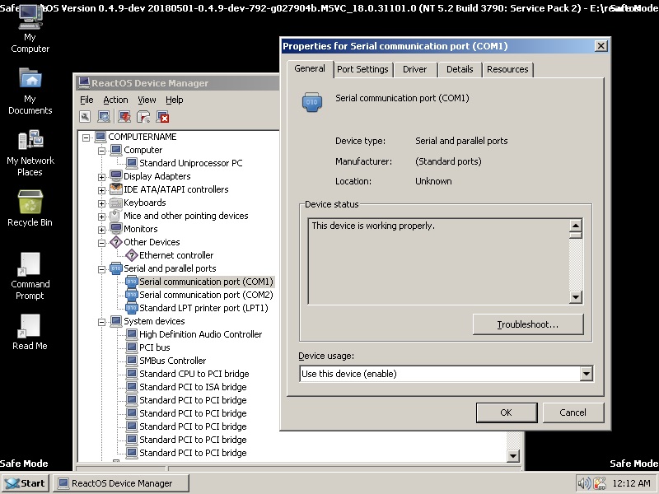Select Standard PCI to ISA bridge
This screenshot has width=659, height=494.
click(193, 387)
